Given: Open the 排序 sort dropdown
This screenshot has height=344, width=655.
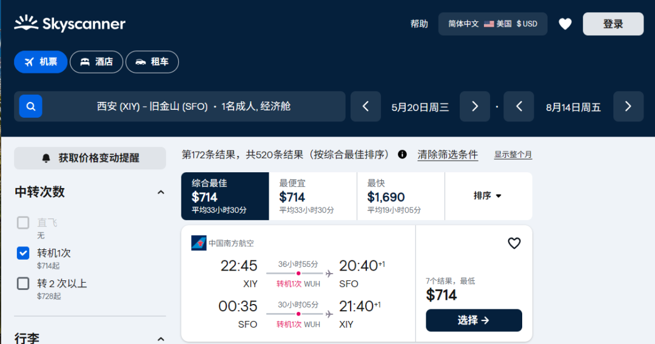Looking at the screenshot, I should [x=488, y=196].
